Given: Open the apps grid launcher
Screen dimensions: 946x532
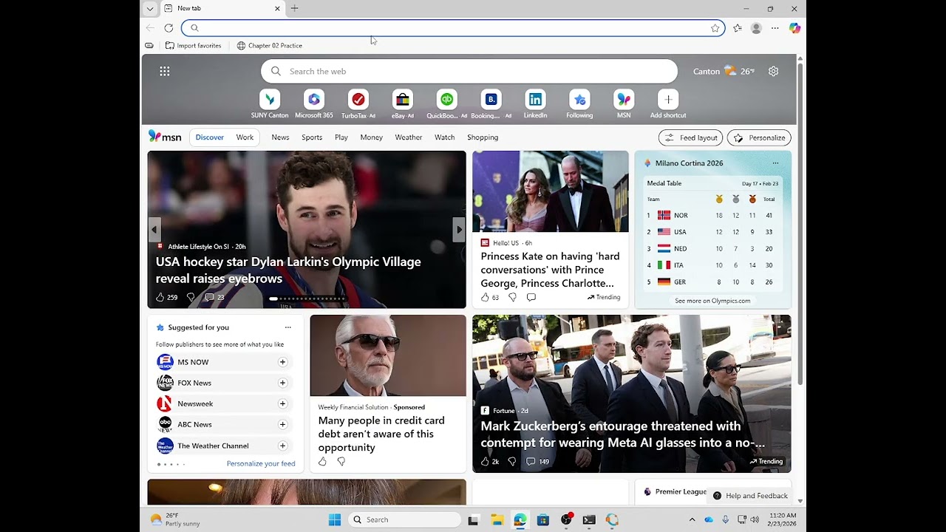Looking at the screenshot, I should coord(165,71).
